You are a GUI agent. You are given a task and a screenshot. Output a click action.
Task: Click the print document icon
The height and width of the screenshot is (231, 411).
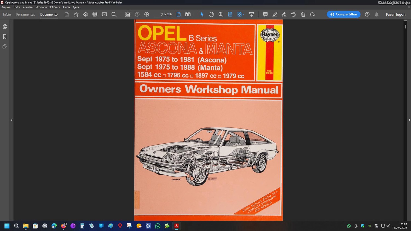pyautogui.click(x=95, y=15)
